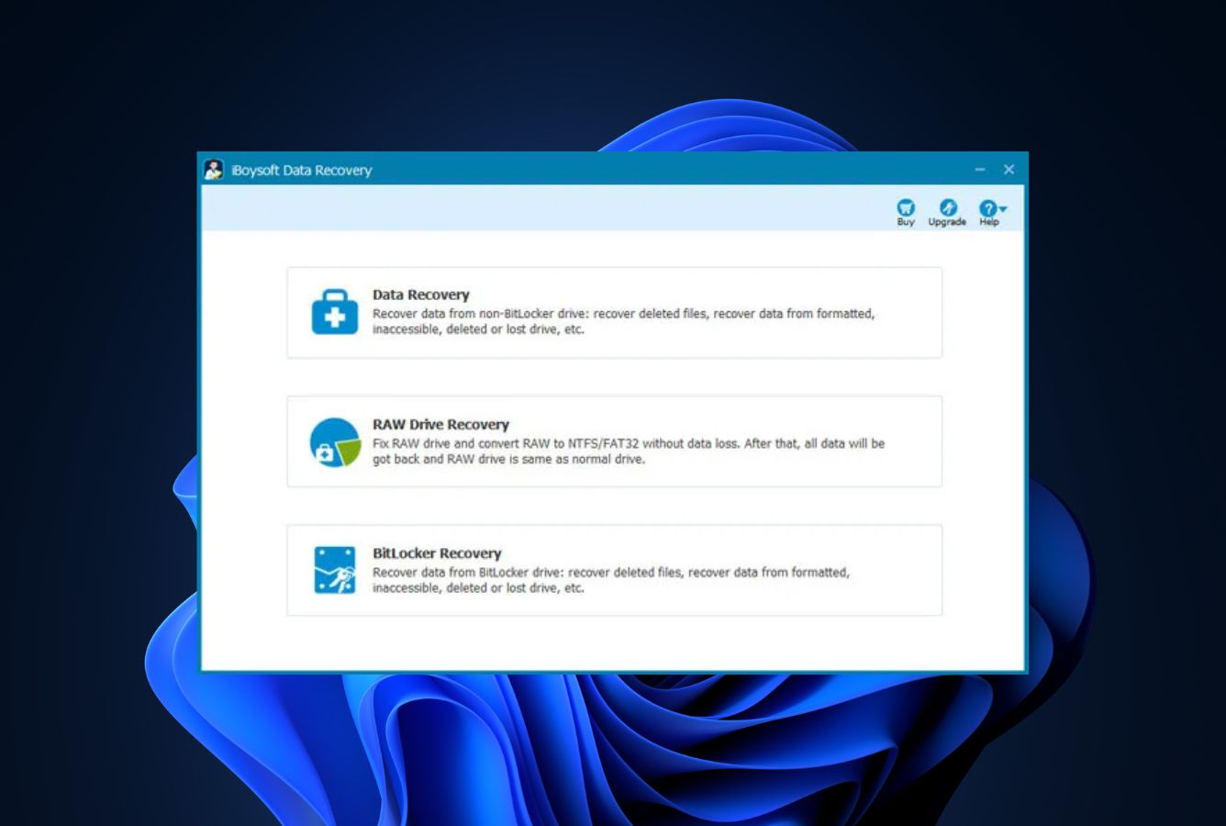This screenshot has width=1226, height=826.
Task: Click the BitLocker Recovery key icon
Action: tap(335, 571)
